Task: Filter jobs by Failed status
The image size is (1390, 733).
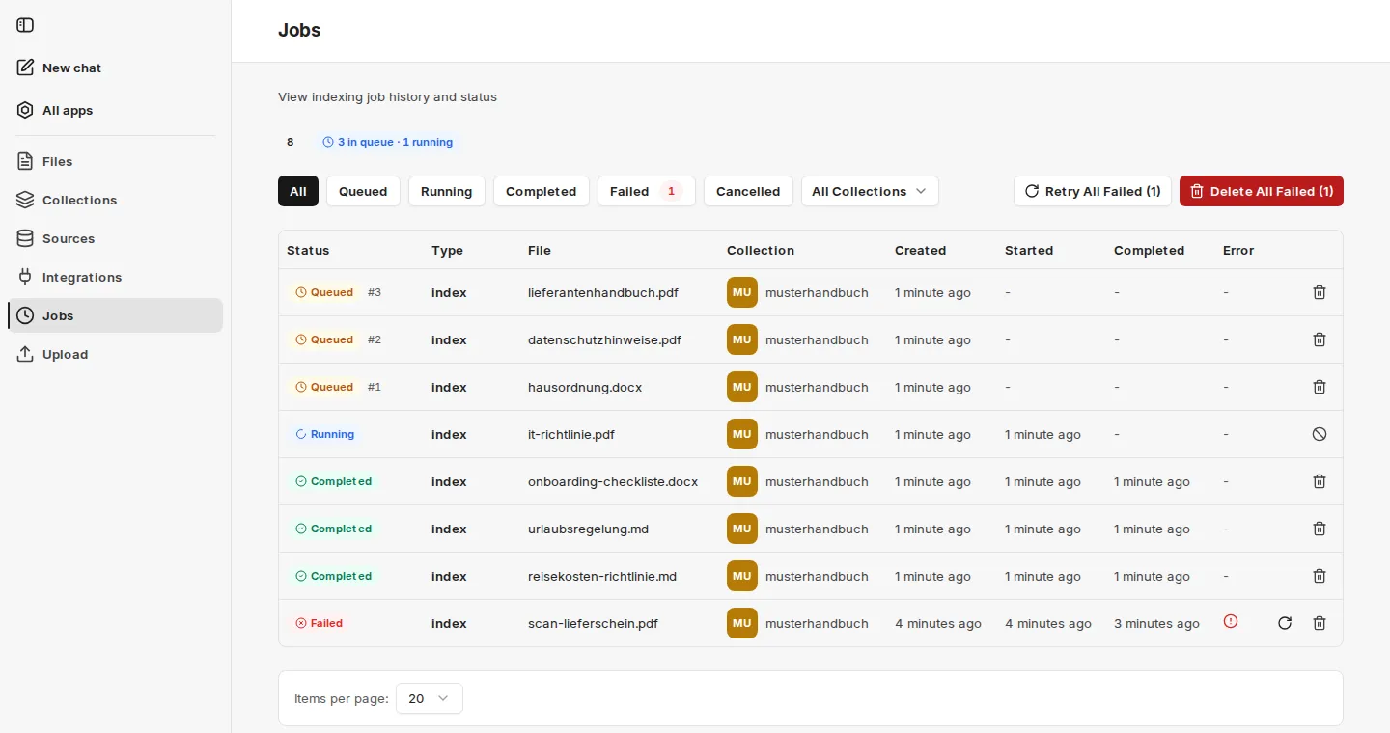Action: tap(647, 191)
